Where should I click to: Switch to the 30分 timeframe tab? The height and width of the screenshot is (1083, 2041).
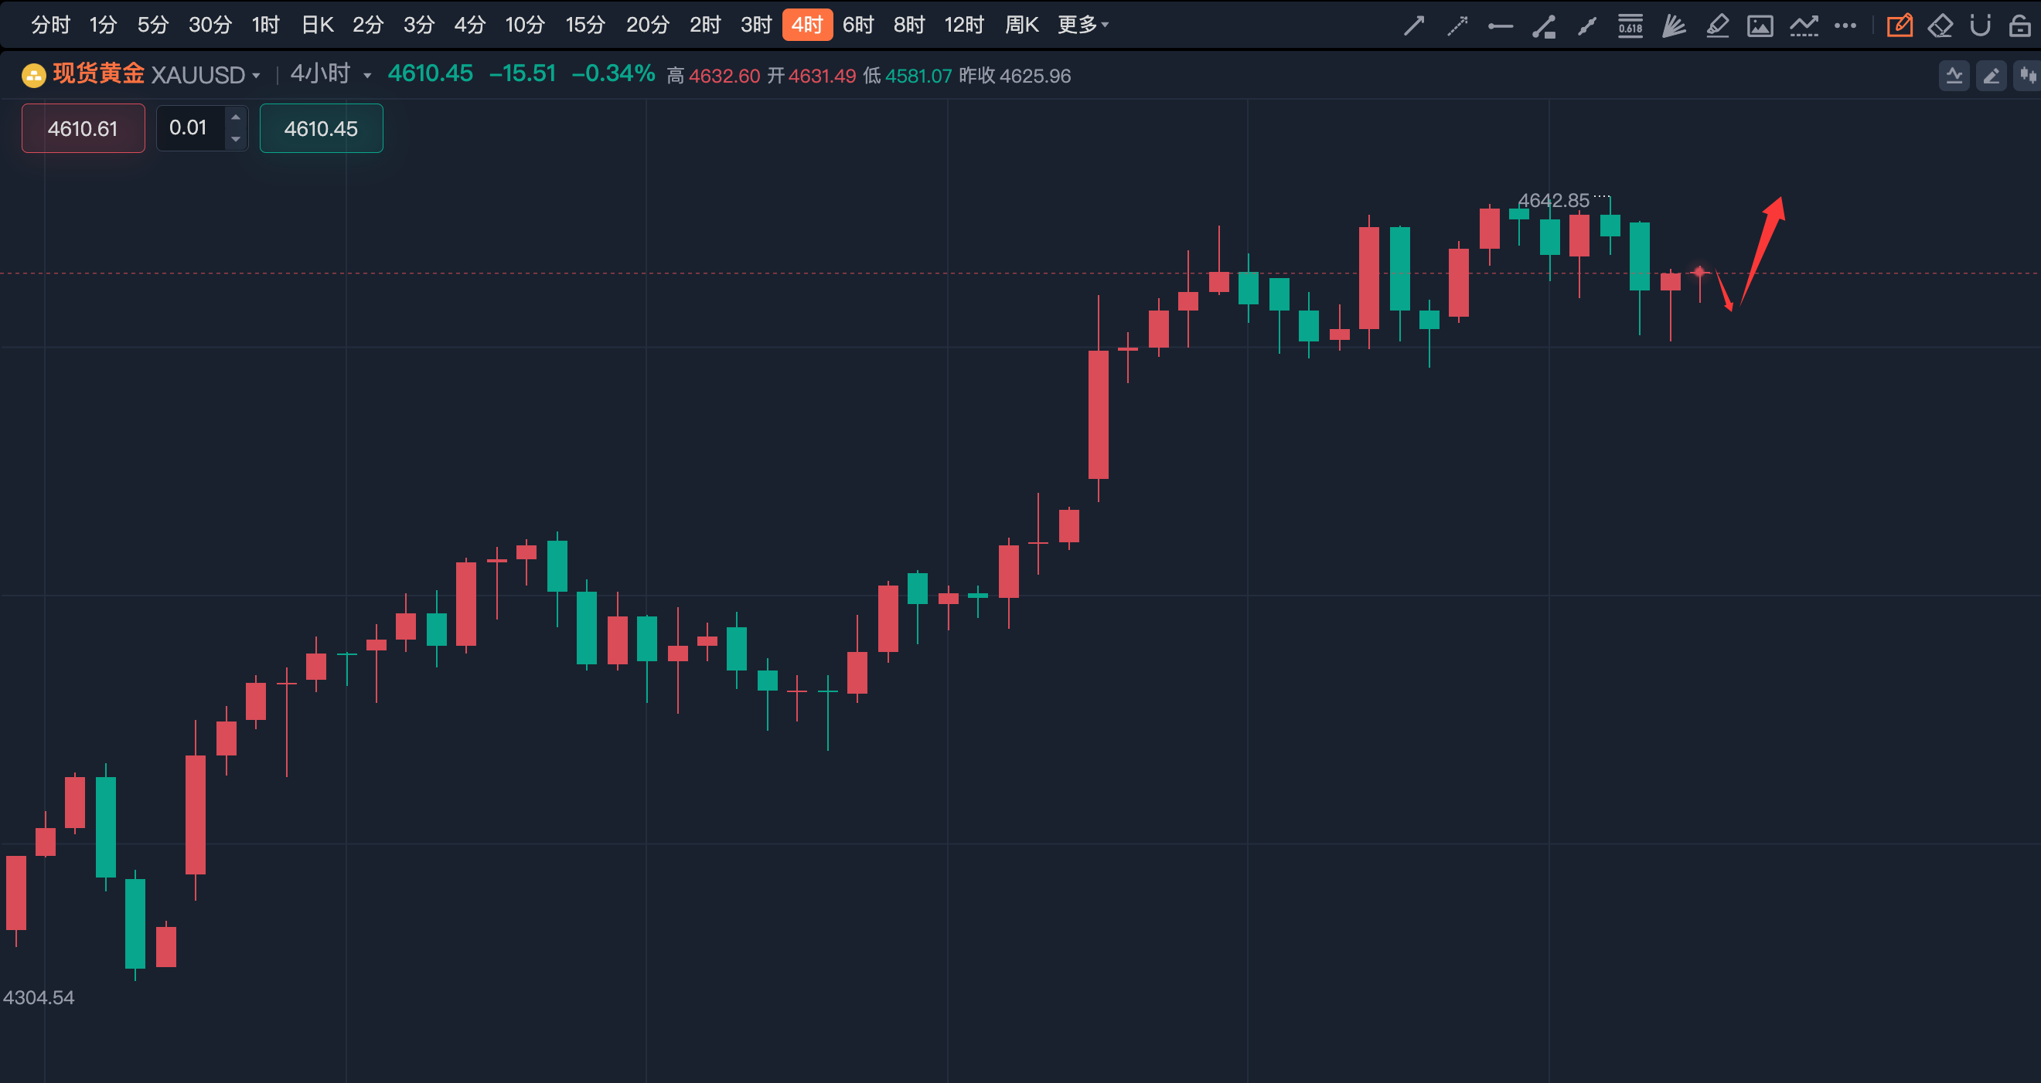pyautogui.click(x=210, y=25)
